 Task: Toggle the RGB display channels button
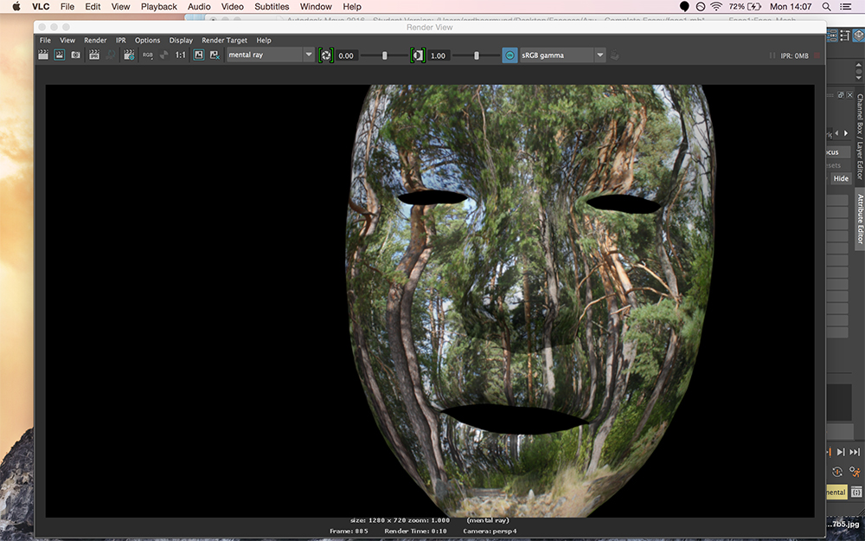coord(148,55)
